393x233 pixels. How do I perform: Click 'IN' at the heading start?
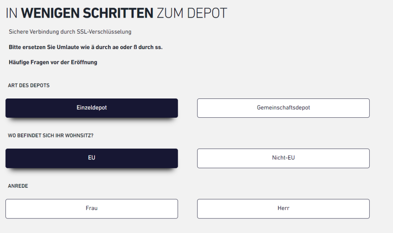pos(12,13)
